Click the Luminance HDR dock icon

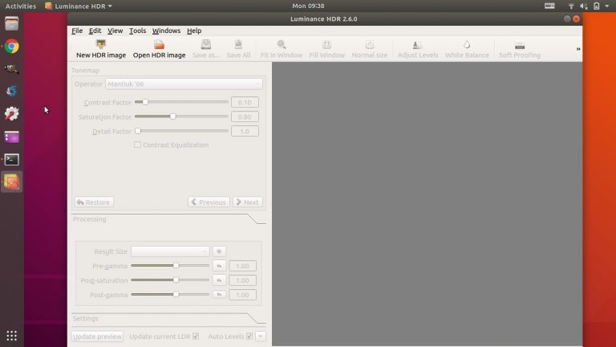tap(11, 182)
